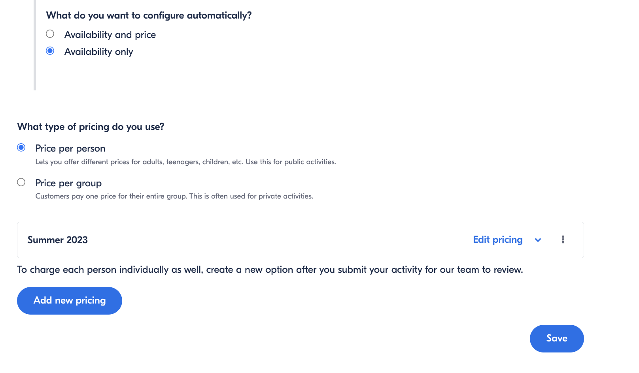Click the "Edit pricing" link
This screenshot has height=373, width=639.
click(497, 240)
